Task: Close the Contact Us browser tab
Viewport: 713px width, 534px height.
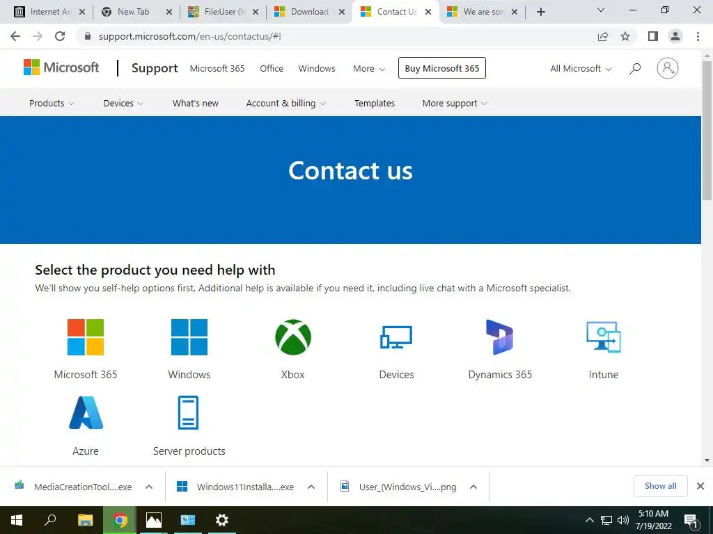Action: coord(428,12)
